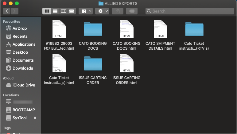This screenshot has width=237, height=134.
Task: Select the Cato Ticket instructi...(RTV_s) folder icon
Action: [x=194, y=29]
